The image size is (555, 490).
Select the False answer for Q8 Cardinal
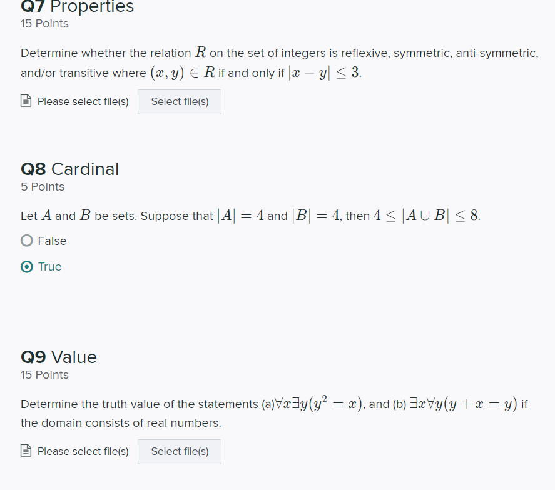click(26, 241)
